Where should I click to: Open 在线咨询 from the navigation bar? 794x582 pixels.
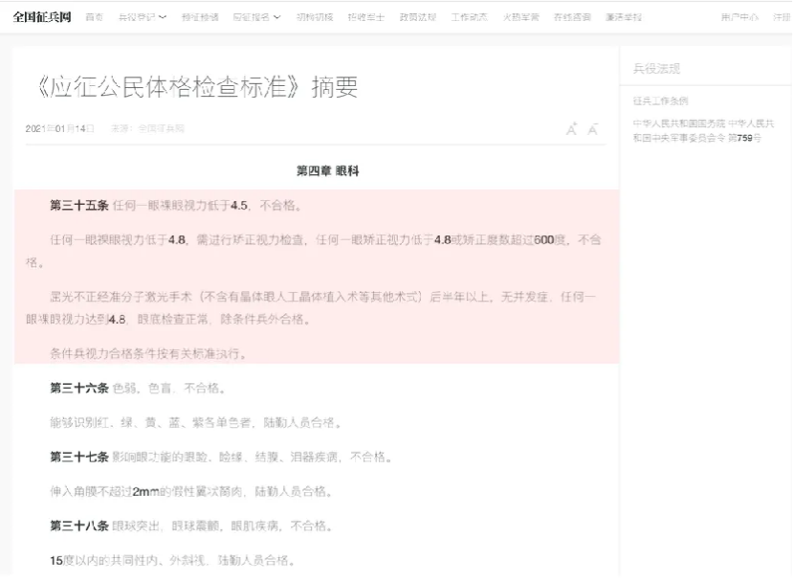point(572,17)
